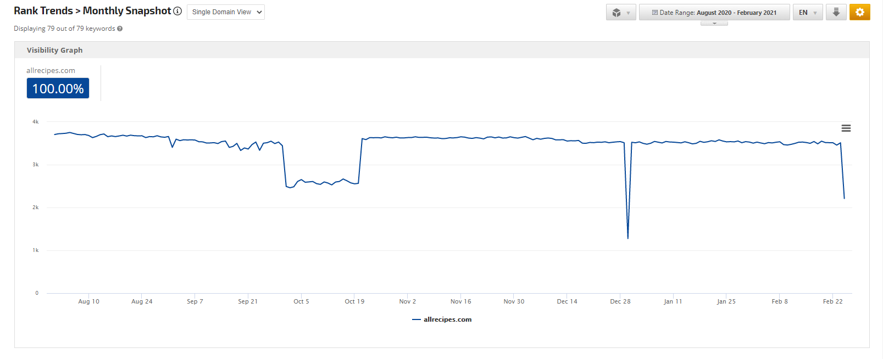The height and width of the screenshot is (359, 883).
Task: Click the allrecipes.com domain label above percentage
Action: pyautogui.click(x=51, y=71)
